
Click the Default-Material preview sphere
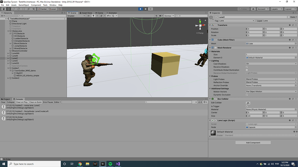click(213, 133)
